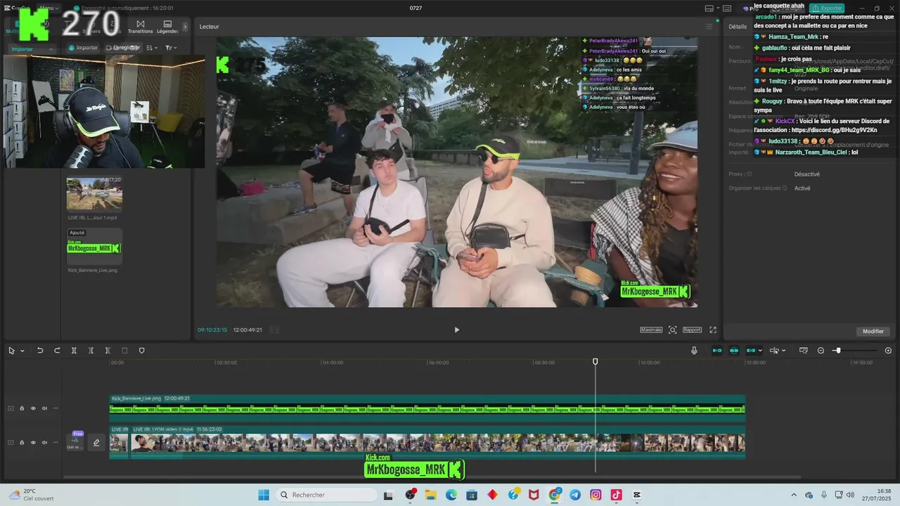Click the Maximale quality button
900x506 pixels.
(651, 330)
